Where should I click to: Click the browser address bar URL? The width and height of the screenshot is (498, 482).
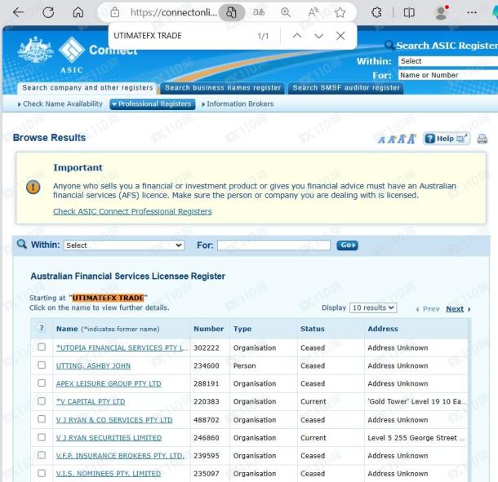tap(174, 13)
